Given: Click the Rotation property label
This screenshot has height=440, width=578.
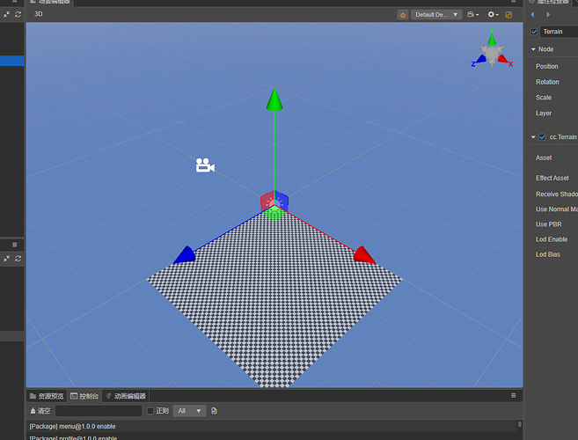Looking at the screenshot, I should click(x=547, y=82).
